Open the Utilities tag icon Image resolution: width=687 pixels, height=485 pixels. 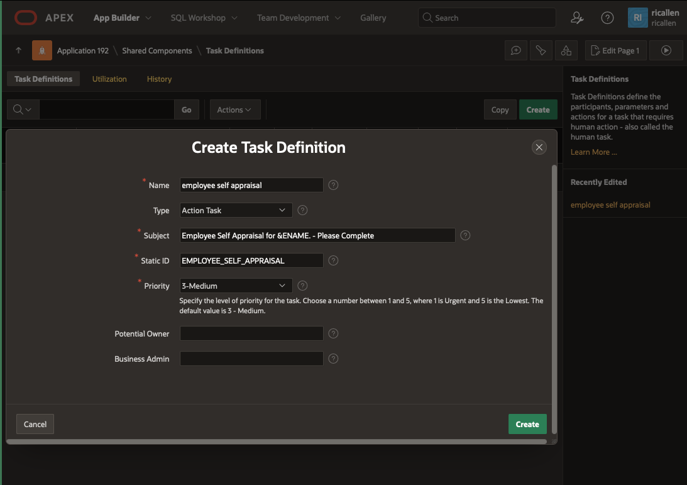541,50
